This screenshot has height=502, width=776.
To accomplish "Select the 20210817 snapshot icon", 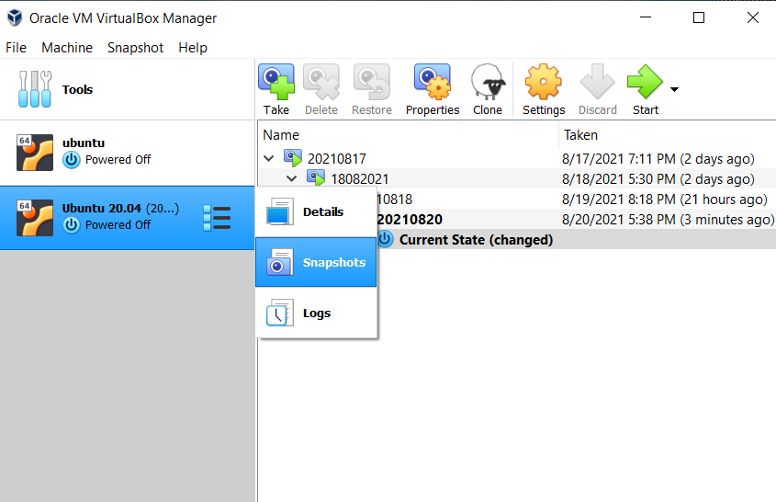I will [x=292, y=158].
